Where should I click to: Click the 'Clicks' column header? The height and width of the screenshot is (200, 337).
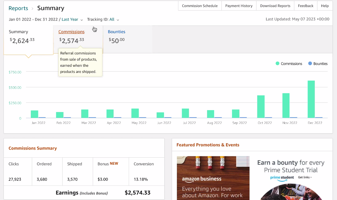(x=14, y=164)
